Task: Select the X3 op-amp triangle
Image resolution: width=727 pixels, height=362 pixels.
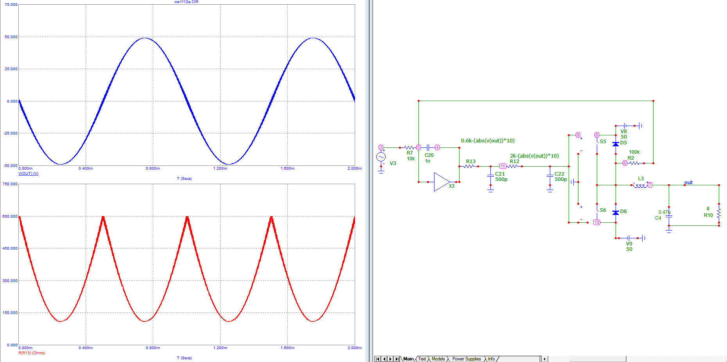Action: pyautogui.click(x=442, y=182)
